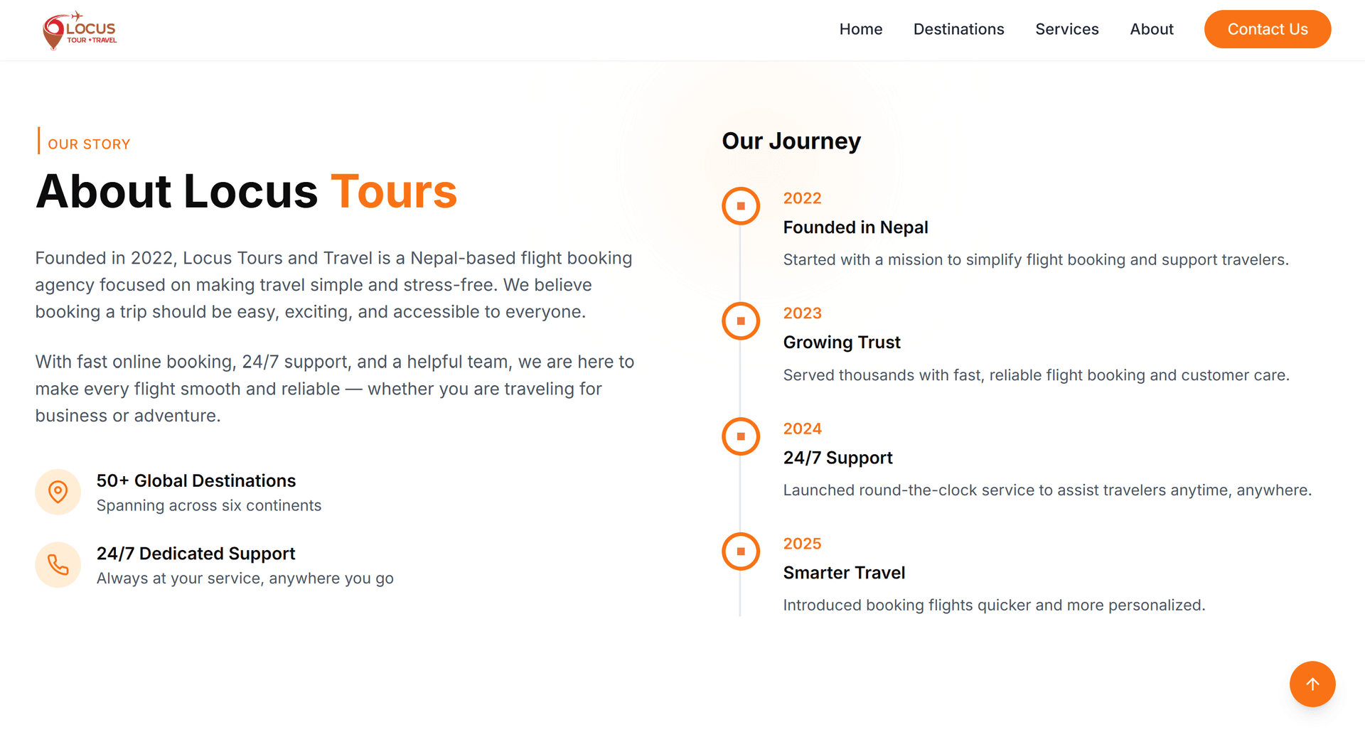Click the 24/7 Support milestone title
Screen dimensions: 1365x732
837,457
